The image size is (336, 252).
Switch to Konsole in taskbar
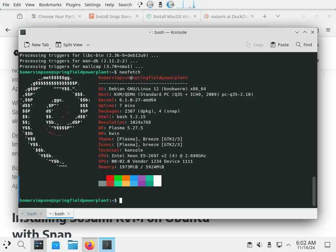[107, 245]
